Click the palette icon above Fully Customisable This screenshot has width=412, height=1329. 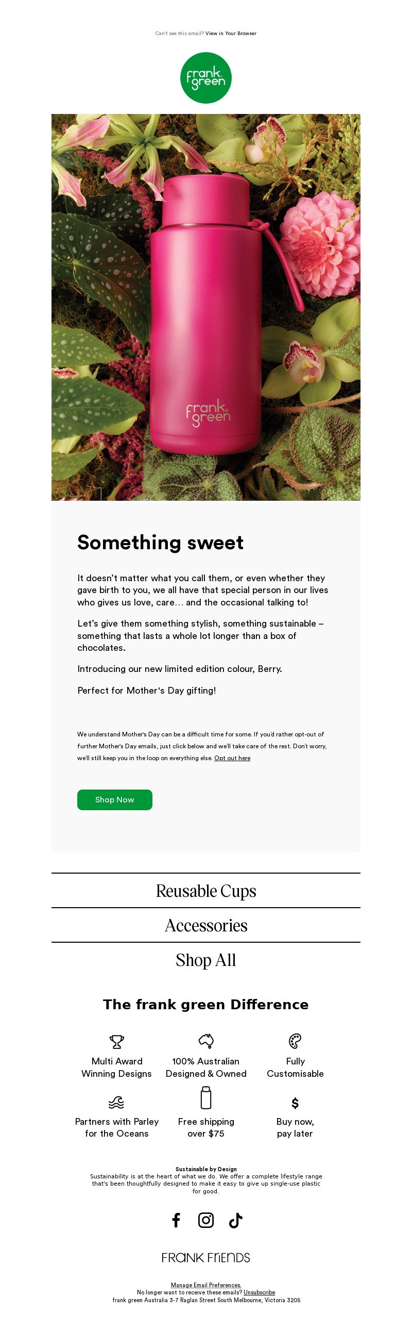point(295,1041)
